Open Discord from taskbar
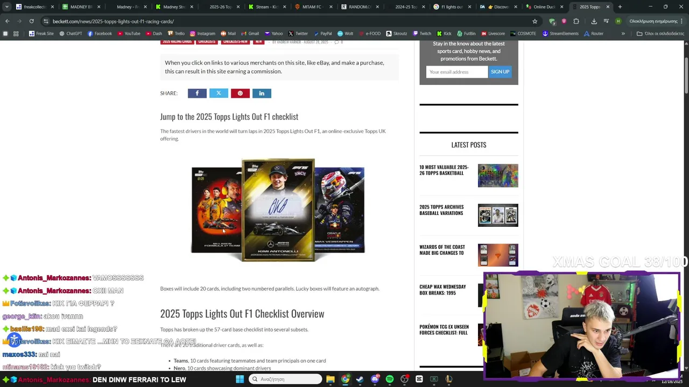This screenshot has height=387, width=689. (x=375, y=379)
